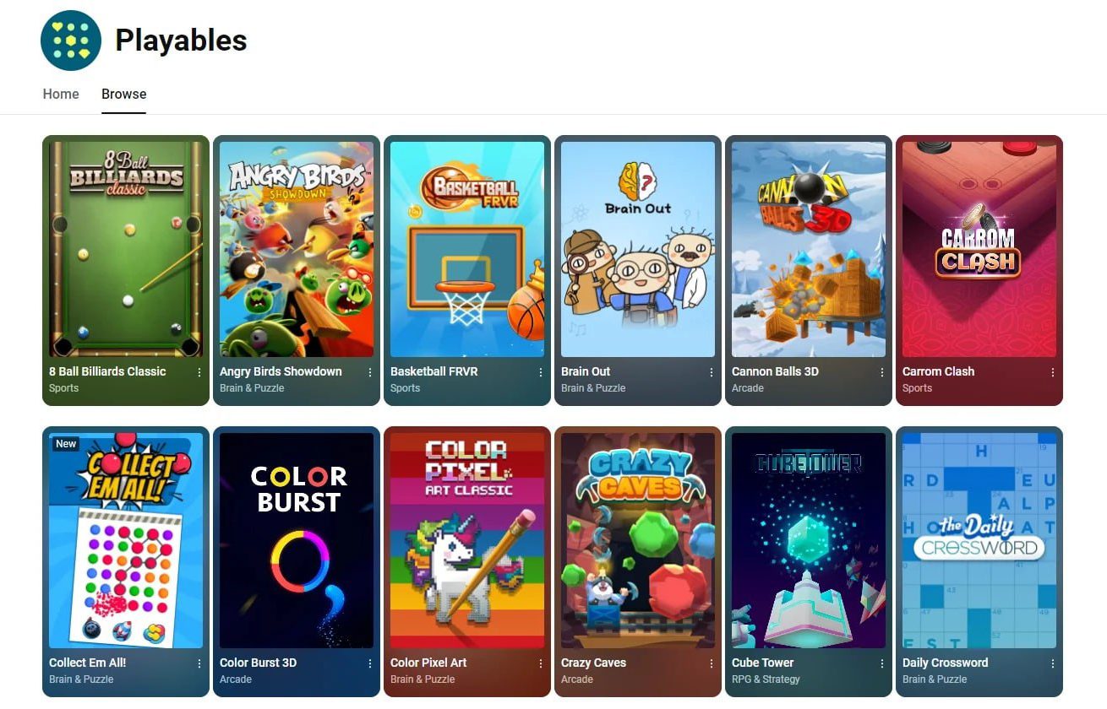Open more options for Collect Em All!

199,663
